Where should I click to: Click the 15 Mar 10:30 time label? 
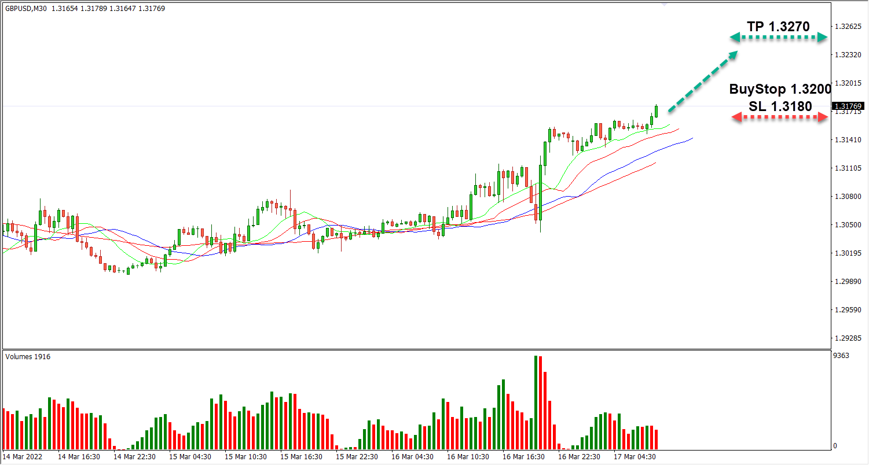pos(245,457)
